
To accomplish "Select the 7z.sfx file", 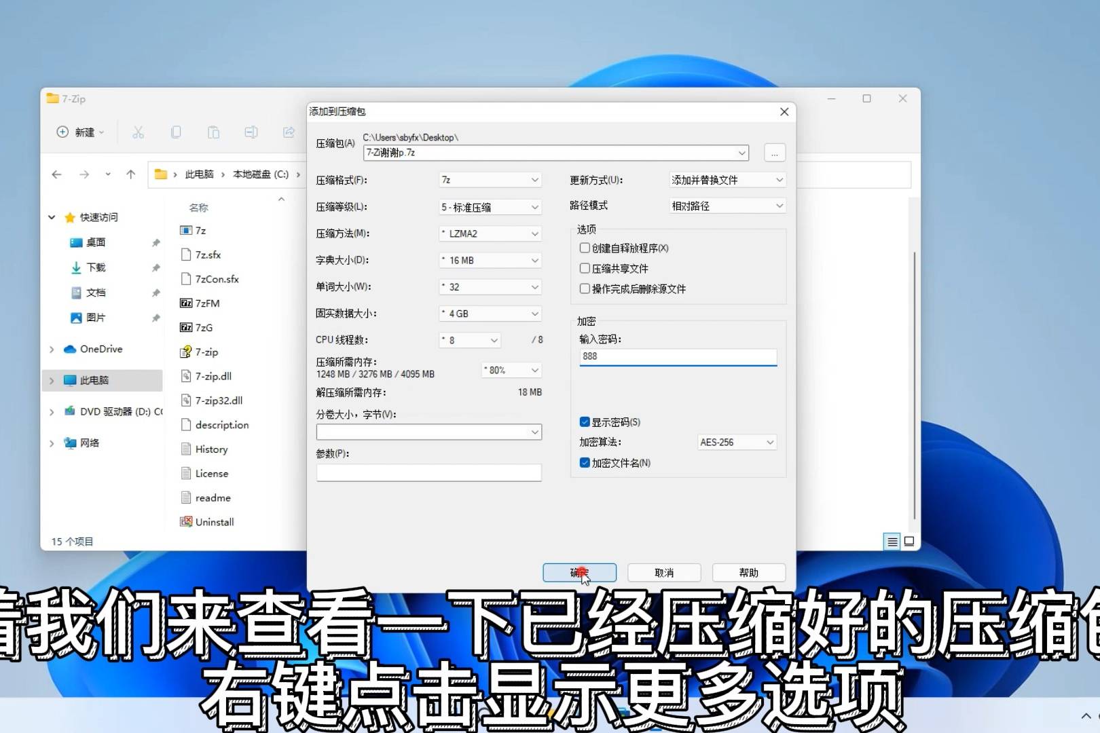I will pyautogui.click(x=200, y=255).
